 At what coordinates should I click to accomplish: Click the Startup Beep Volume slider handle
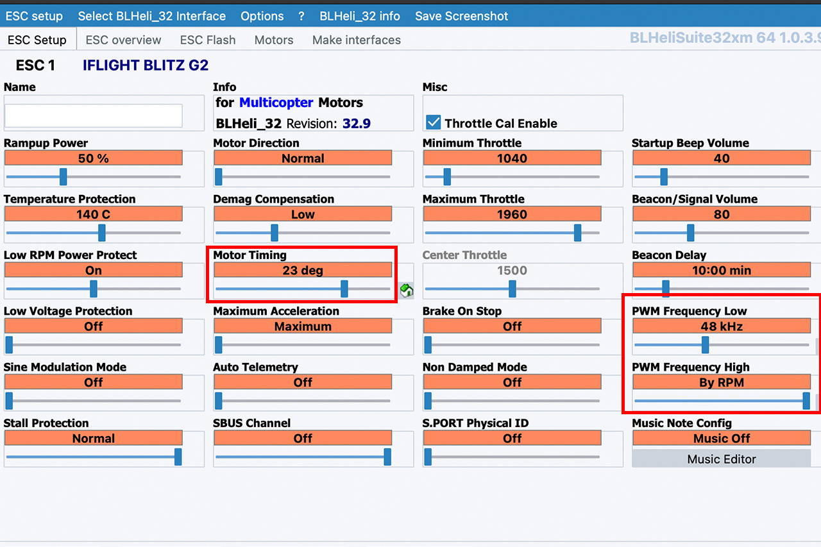664,176
